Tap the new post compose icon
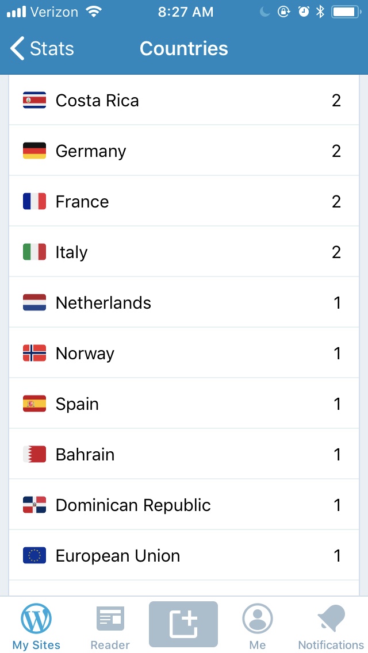This screenshot has height=653, width=368. tap(183, 624)
